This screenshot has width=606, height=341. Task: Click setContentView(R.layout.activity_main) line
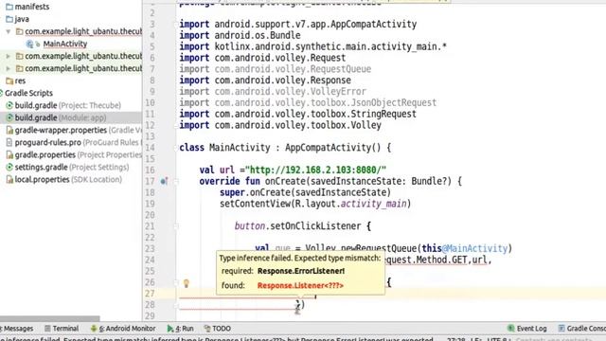(315, 204)
